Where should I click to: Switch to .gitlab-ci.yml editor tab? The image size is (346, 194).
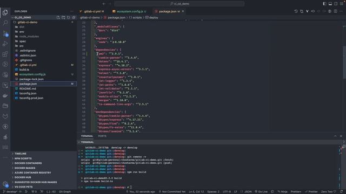pos(92,11)
